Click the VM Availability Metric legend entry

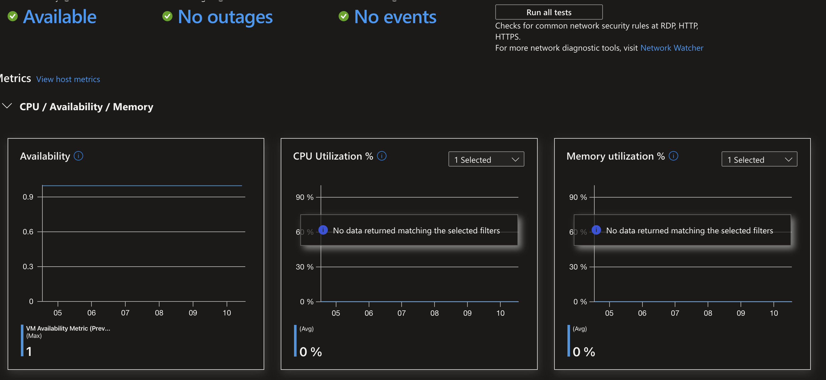point(68,328)
